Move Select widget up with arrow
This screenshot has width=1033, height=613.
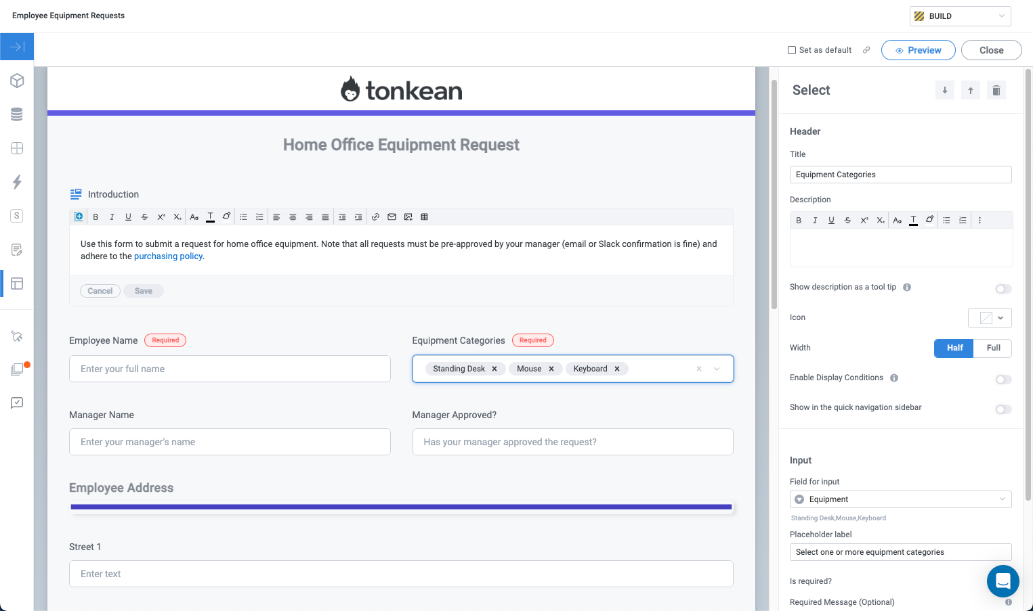(971, 90)
